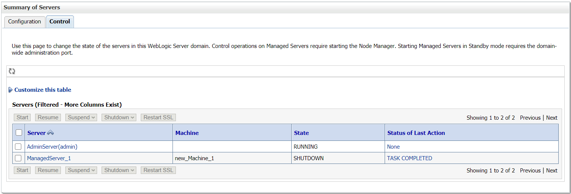571x194 pixels.
Task: Click the refresh icon above the table
Action: [x=12, y=71]
